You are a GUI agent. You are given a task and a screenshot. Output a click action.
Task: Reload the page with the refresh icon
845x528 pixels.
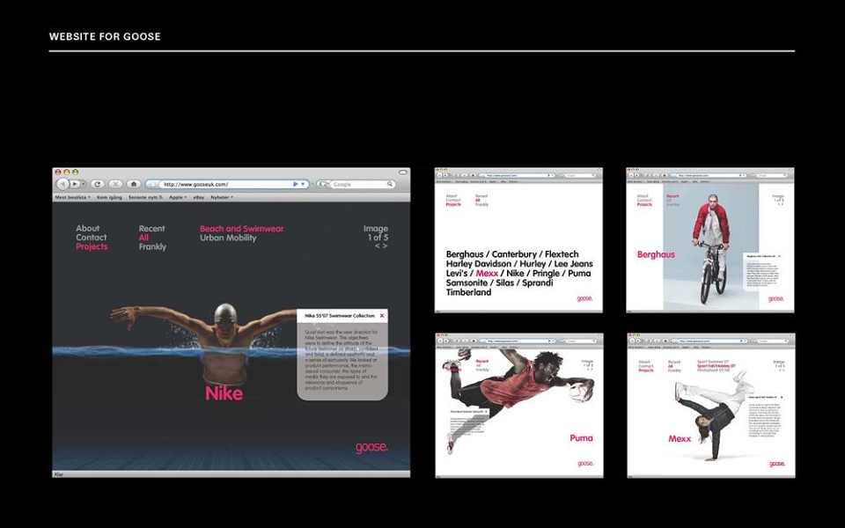(x=97, y=184)
